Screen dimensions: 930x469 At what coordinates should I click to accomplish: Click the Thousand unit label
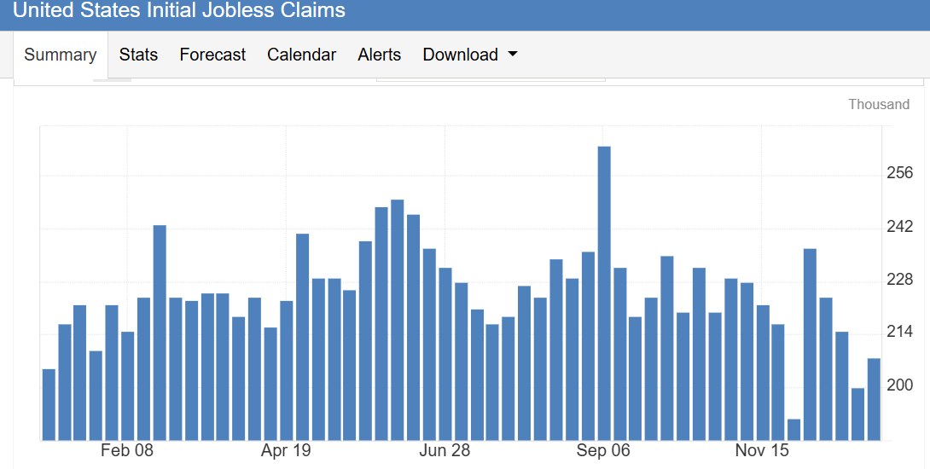pos(879,104)
